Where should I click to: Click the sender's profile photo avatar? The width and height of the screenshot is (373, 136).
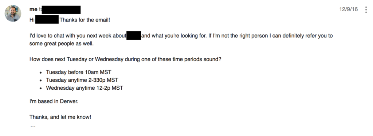coord(13,13)
